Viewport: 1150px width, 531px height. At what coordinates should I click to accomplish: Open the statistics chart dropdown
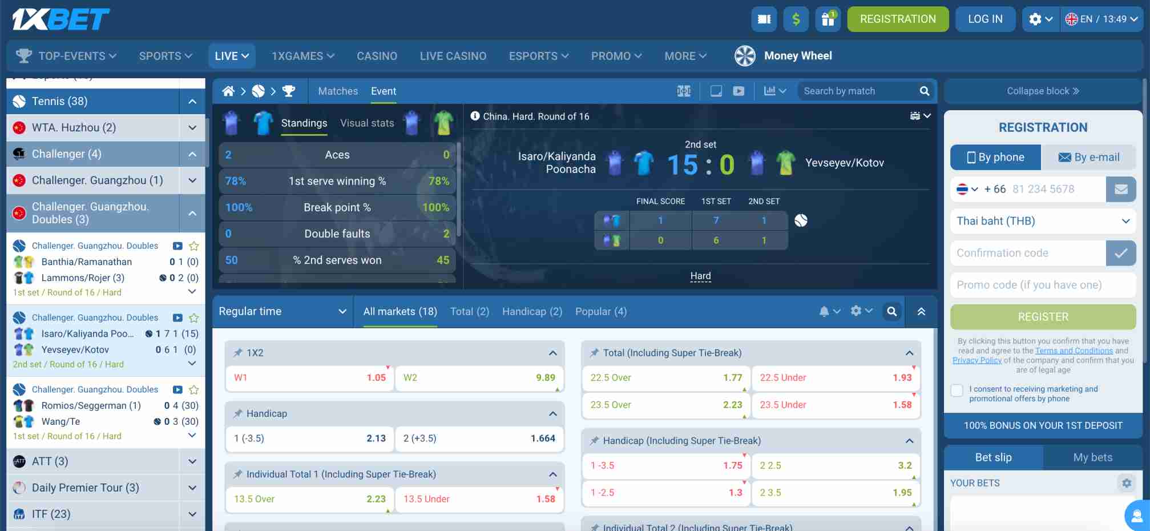(775, 91)
